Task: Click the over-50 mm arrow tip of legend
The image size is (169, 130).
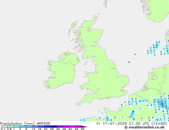Action: (x=84, y=127)
